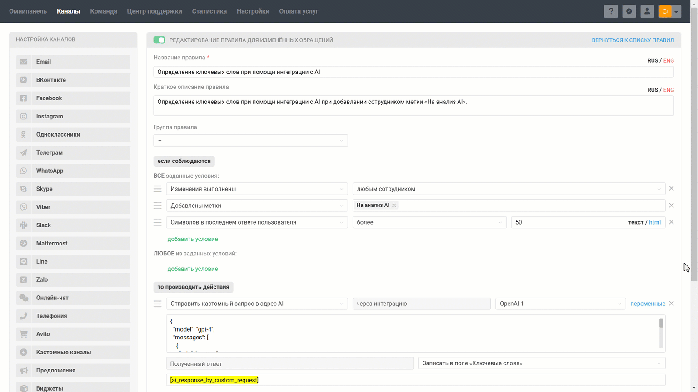
Task: Toggle the rule enabled switch
Action: pyautogui.click(x=159, y=40)
